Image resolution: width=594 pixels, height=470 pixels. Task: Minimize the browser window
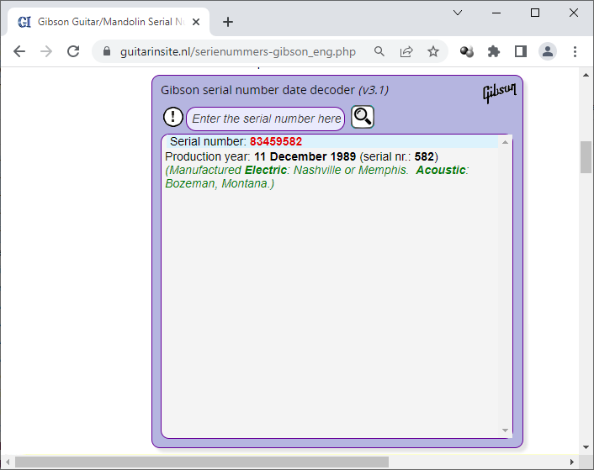(496, 13)
